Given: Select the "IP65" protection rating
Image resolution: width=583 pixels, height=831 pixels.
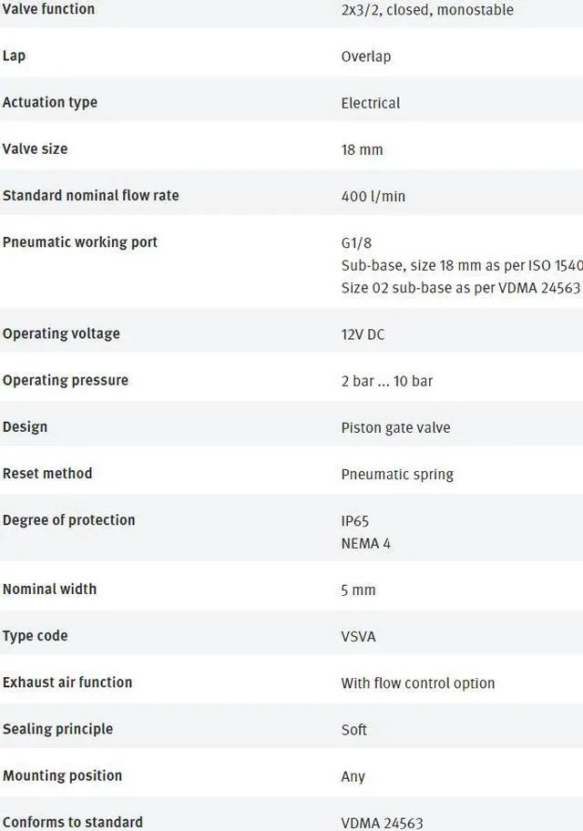Looking at the screenshot, I should tap(355, 521).
